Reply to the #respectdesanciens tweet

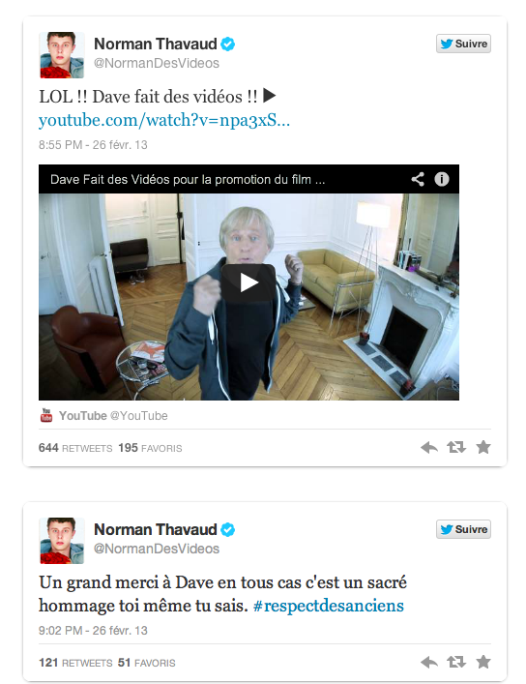(x=429, y=662)
